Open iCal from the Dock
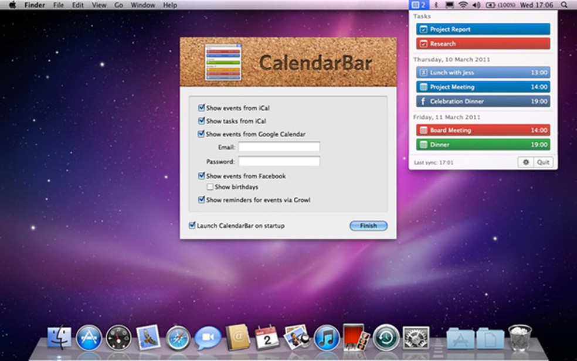The image size is (577, 361). click(x=267, y=339)
